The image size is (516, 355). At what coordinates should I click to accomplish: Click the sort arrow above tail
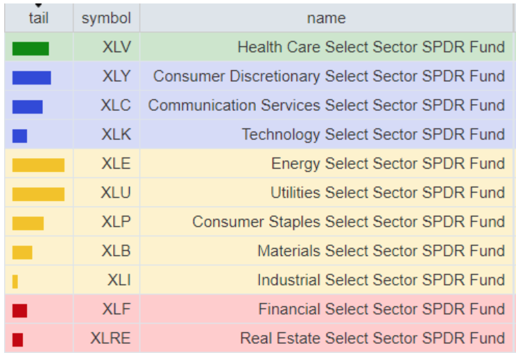pos(39,6)
